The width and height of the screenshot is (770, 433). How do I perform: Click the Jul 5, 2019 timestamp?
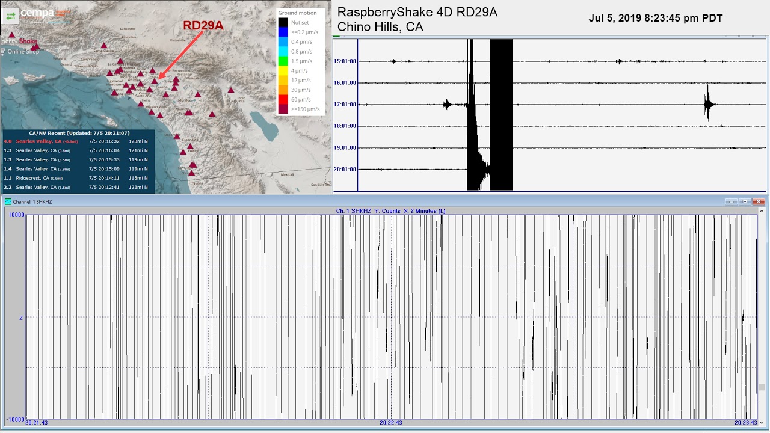[x=656, y=18]
